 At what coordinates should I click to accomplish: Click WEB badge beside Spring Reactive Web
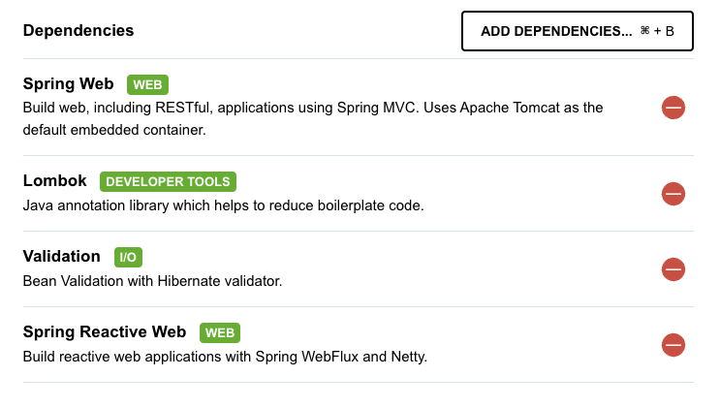220,332
